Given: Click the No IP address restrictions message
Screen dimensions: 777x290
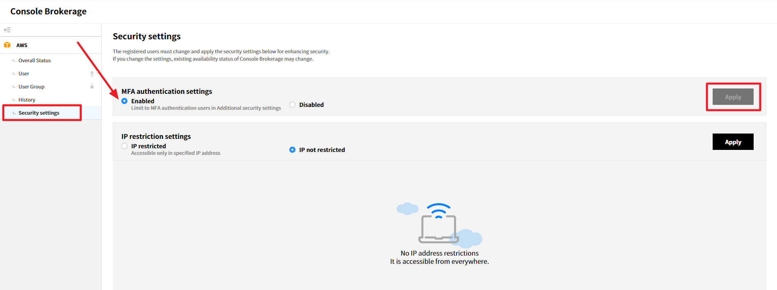Looking at the screenshot, I should click(439, 254).
